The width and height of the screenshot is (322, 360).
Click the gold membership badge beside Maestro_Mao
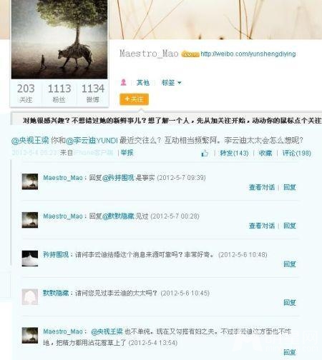(x=190, y=54)
